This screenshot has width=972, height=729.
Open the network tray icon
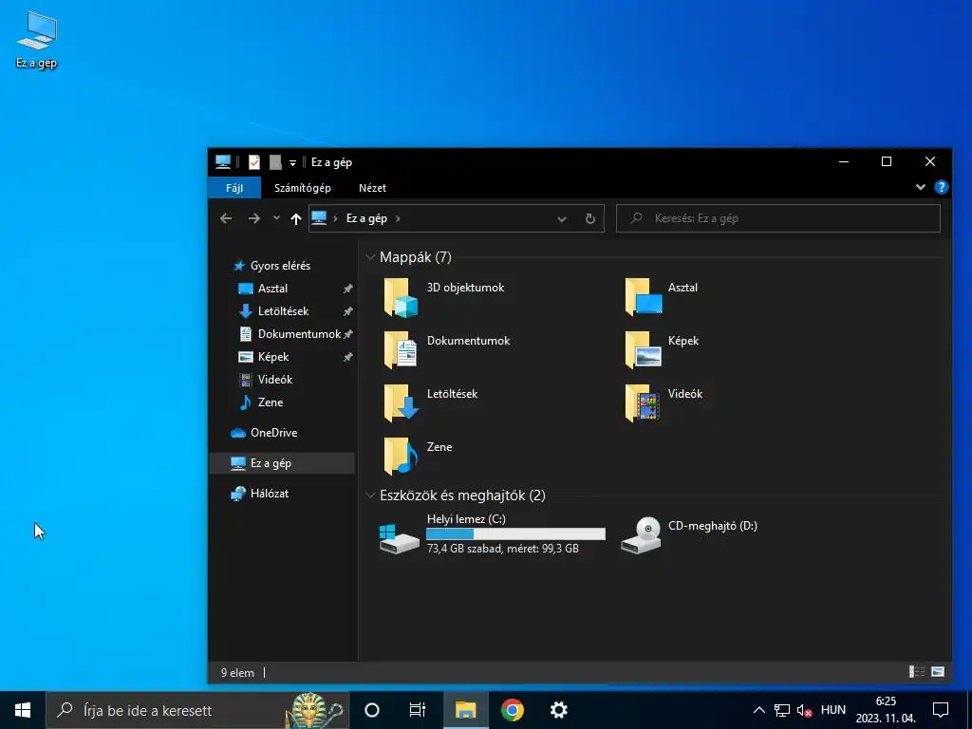pyautogui.click(x=782, y=710)
